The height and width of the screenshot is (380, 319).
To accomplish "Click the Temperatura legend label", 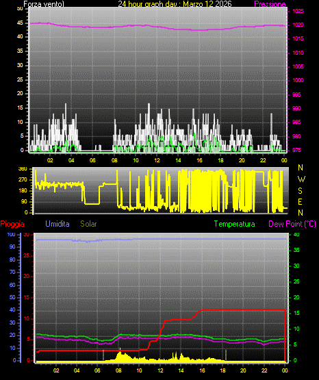I will [235, 224].
